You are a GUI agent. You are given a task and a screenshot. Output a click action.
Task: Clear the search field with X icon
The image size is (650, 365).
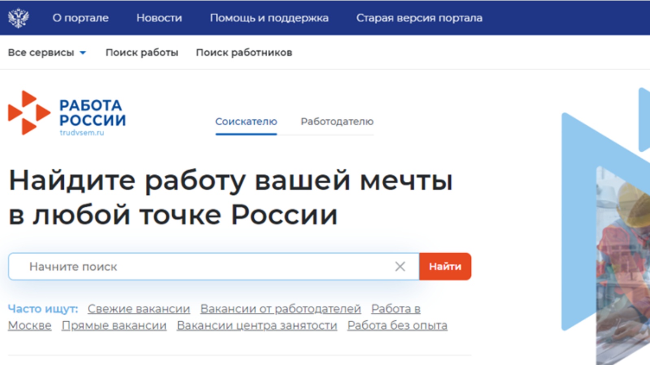pyautogui.click(x=400, y=266)
